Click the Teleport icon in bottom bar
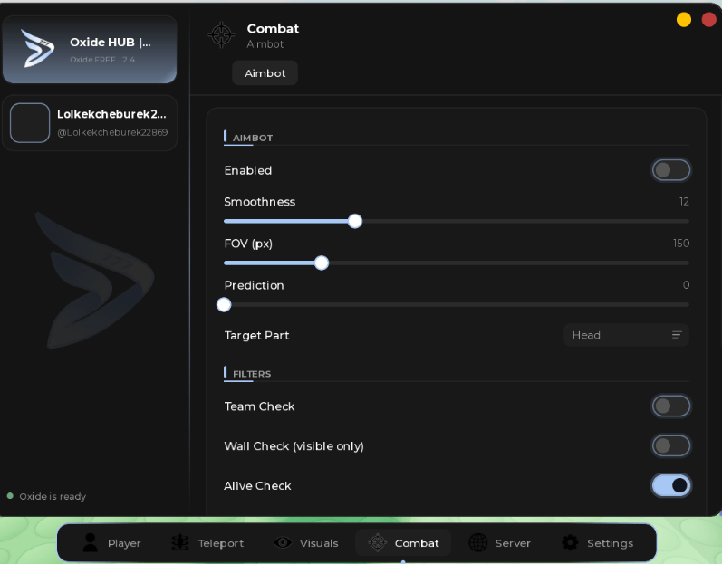 pyautogui.click(x=180, y=543)
